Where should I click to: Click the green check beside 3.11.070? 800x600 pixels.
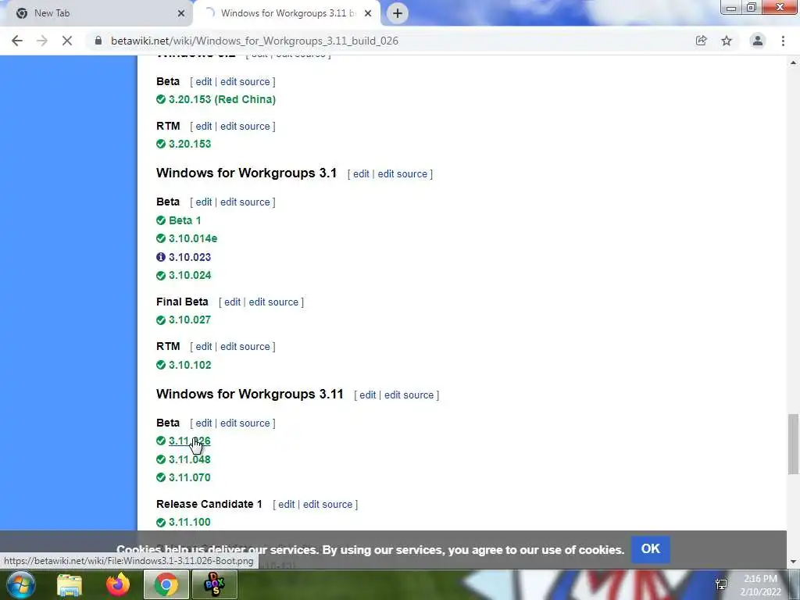pos(161,477)
